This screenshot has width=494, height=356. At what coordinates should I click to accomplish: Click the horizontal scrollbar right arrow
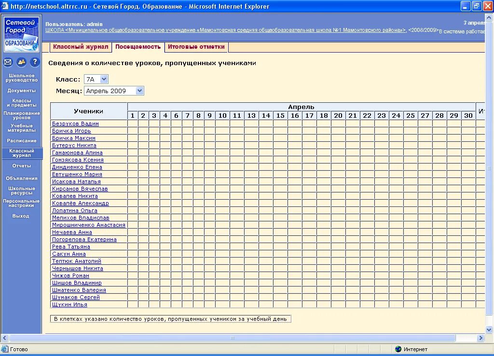(x=480, y=338)
